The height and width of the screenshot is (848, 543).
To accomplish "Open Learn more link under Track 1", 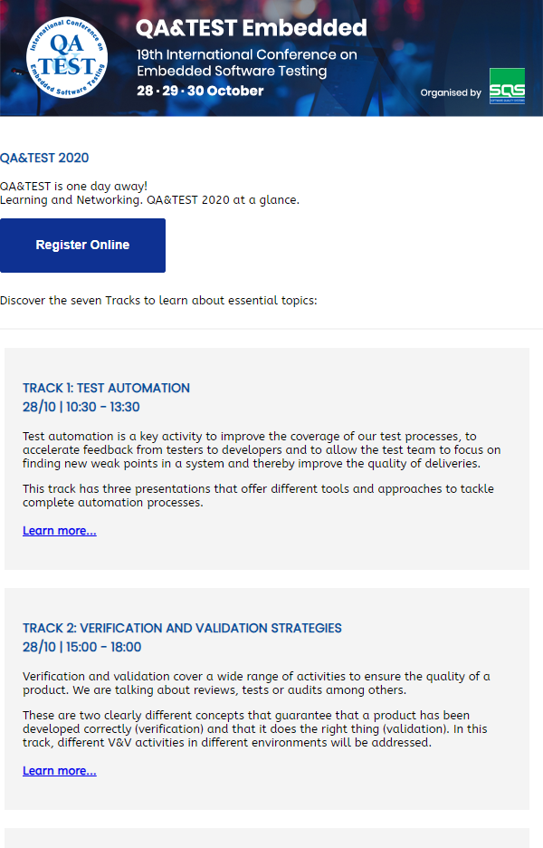I will pos(60,531).
